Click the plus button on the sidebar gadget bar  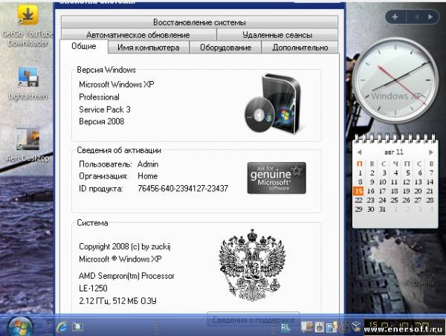point(395,17)
